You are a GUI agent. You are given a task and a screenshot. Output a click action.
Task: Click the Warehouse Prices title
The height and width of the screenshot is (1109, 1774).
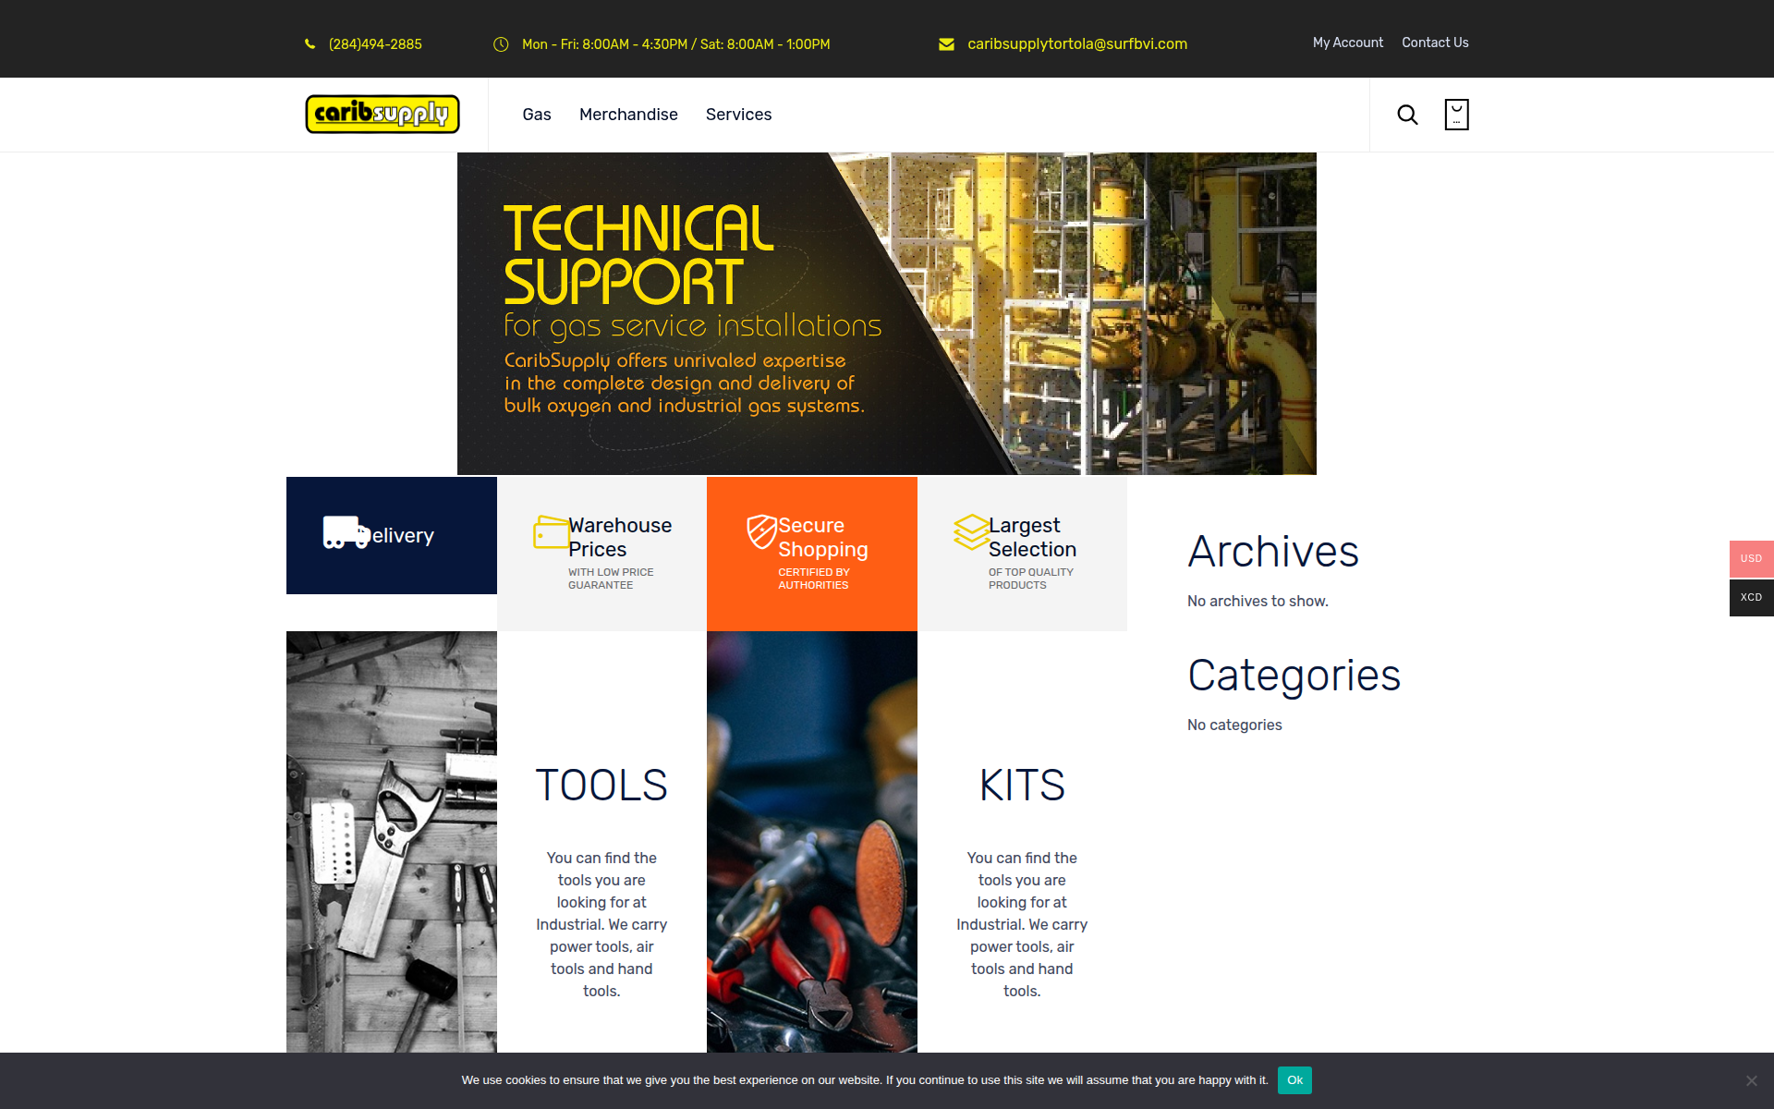click(x=620, y=537)
